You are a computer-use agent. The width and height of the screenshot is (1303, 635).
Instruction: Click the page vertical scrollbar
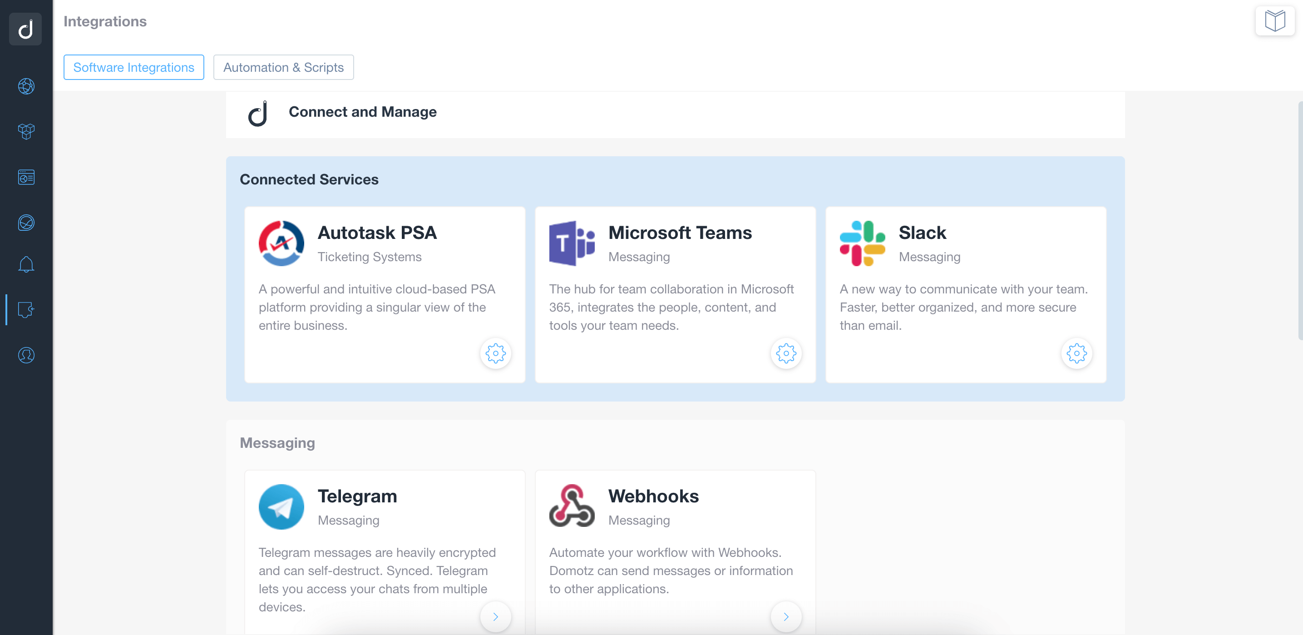pos(1300,221)
